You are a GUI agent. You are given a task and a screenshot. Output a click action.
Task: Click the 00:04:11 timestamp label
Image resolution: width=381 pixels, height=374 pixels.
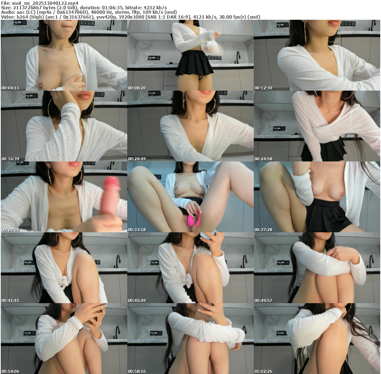[10, 88]
